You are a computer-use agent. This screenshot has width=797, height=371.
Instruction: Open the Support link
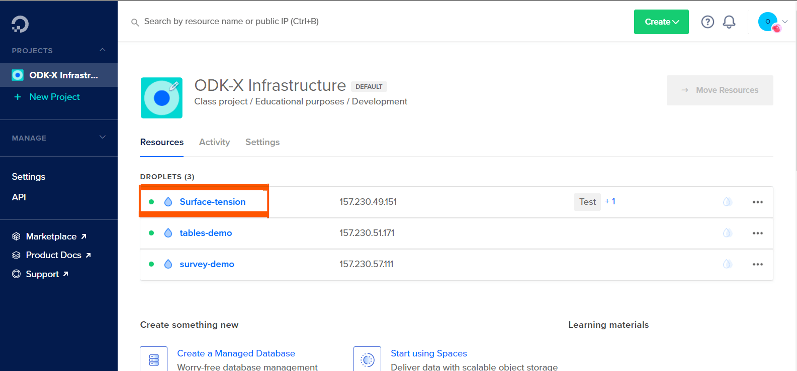point(43,274)
